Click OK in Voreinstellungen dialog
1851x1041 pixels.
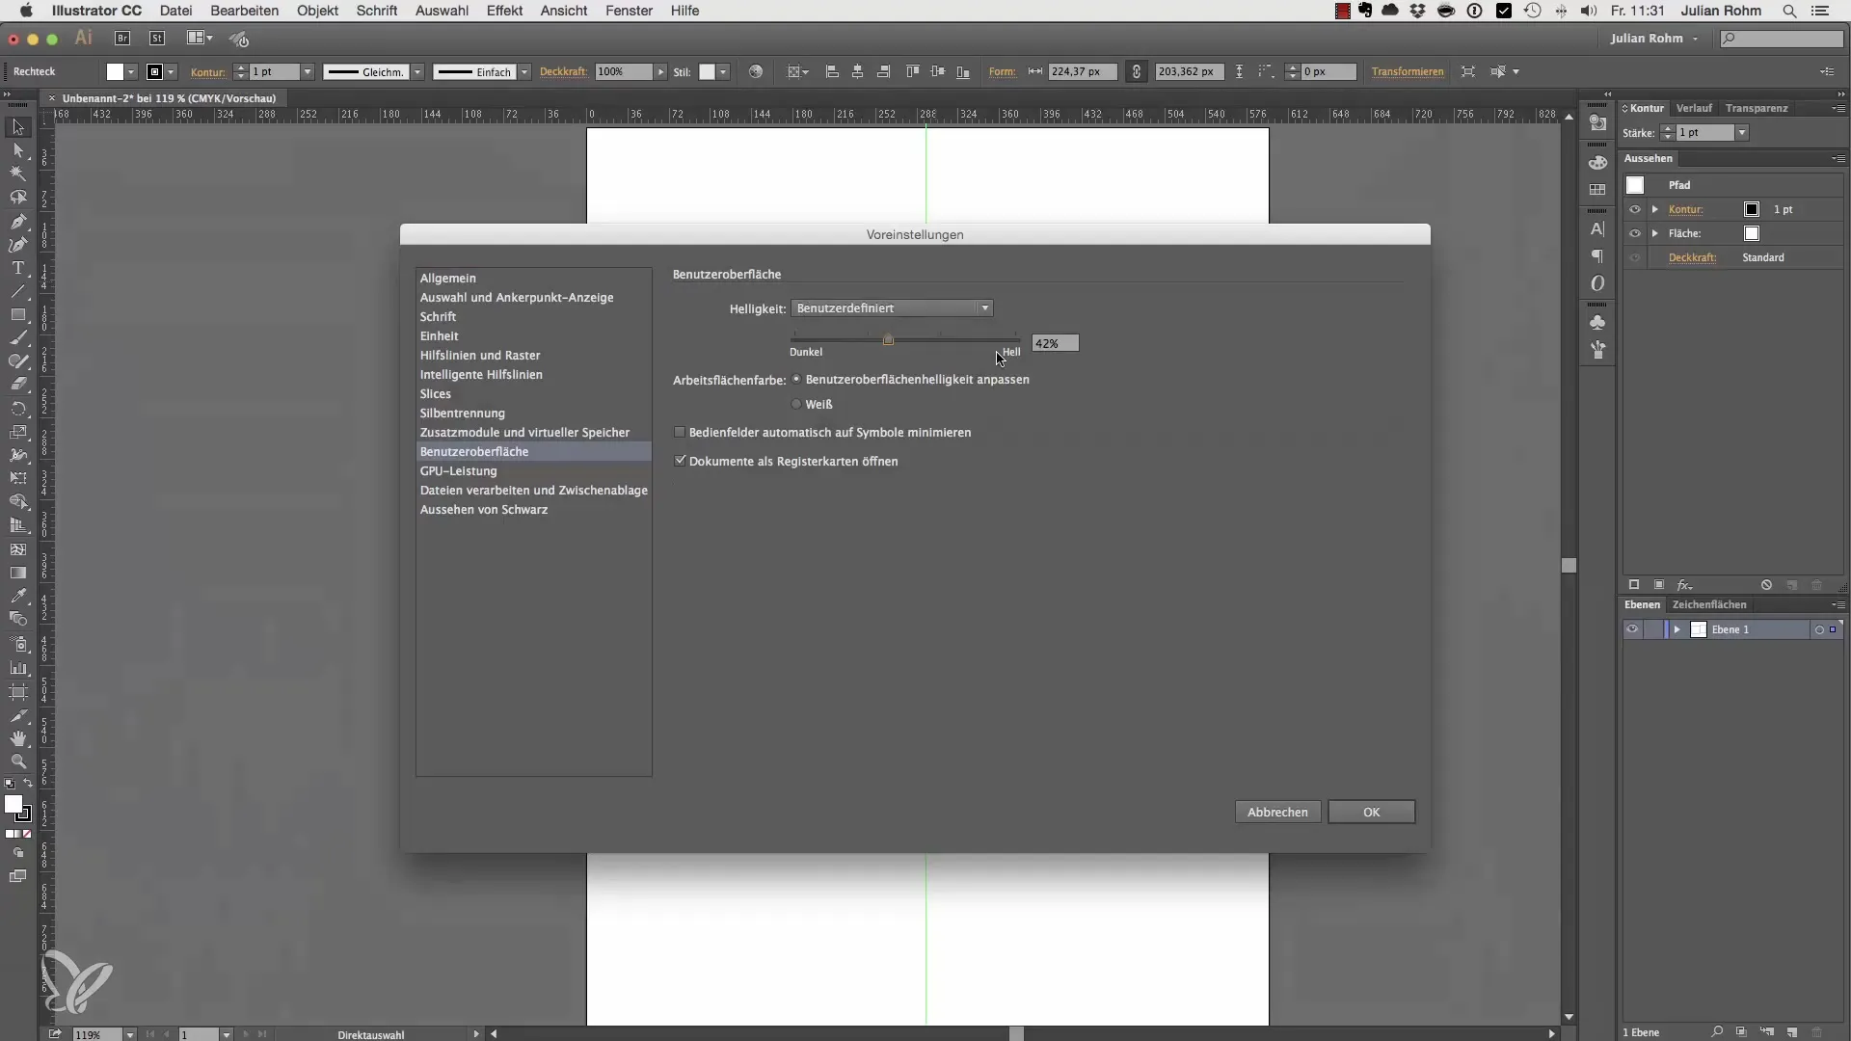[1371, 812]
